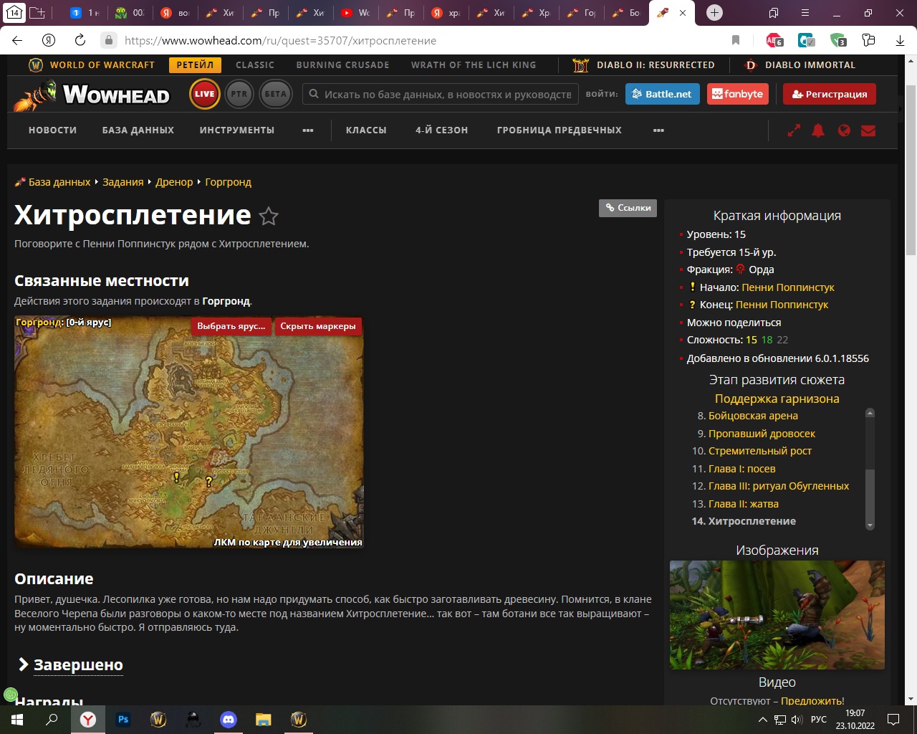917x734 pixels.
Task: Favorite the quest with star icon
Action: coord(269,216)
